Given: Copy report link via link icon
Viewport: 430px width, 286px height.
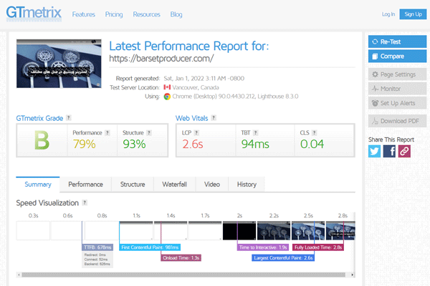Looking at the screenshot, I should tap(404, 151).
